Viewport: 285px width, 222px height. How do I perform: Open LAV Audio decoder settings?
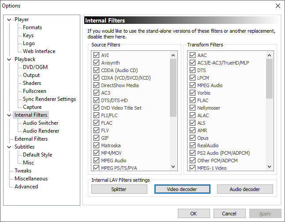point(245,189)
